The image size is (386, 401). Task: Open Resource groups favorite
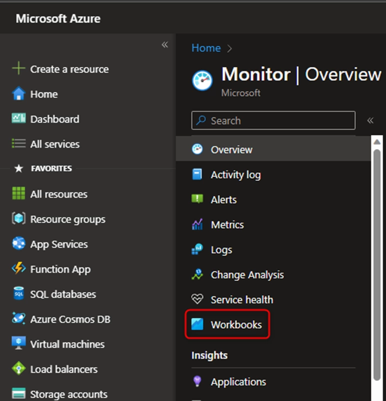[x=68, y=219]
